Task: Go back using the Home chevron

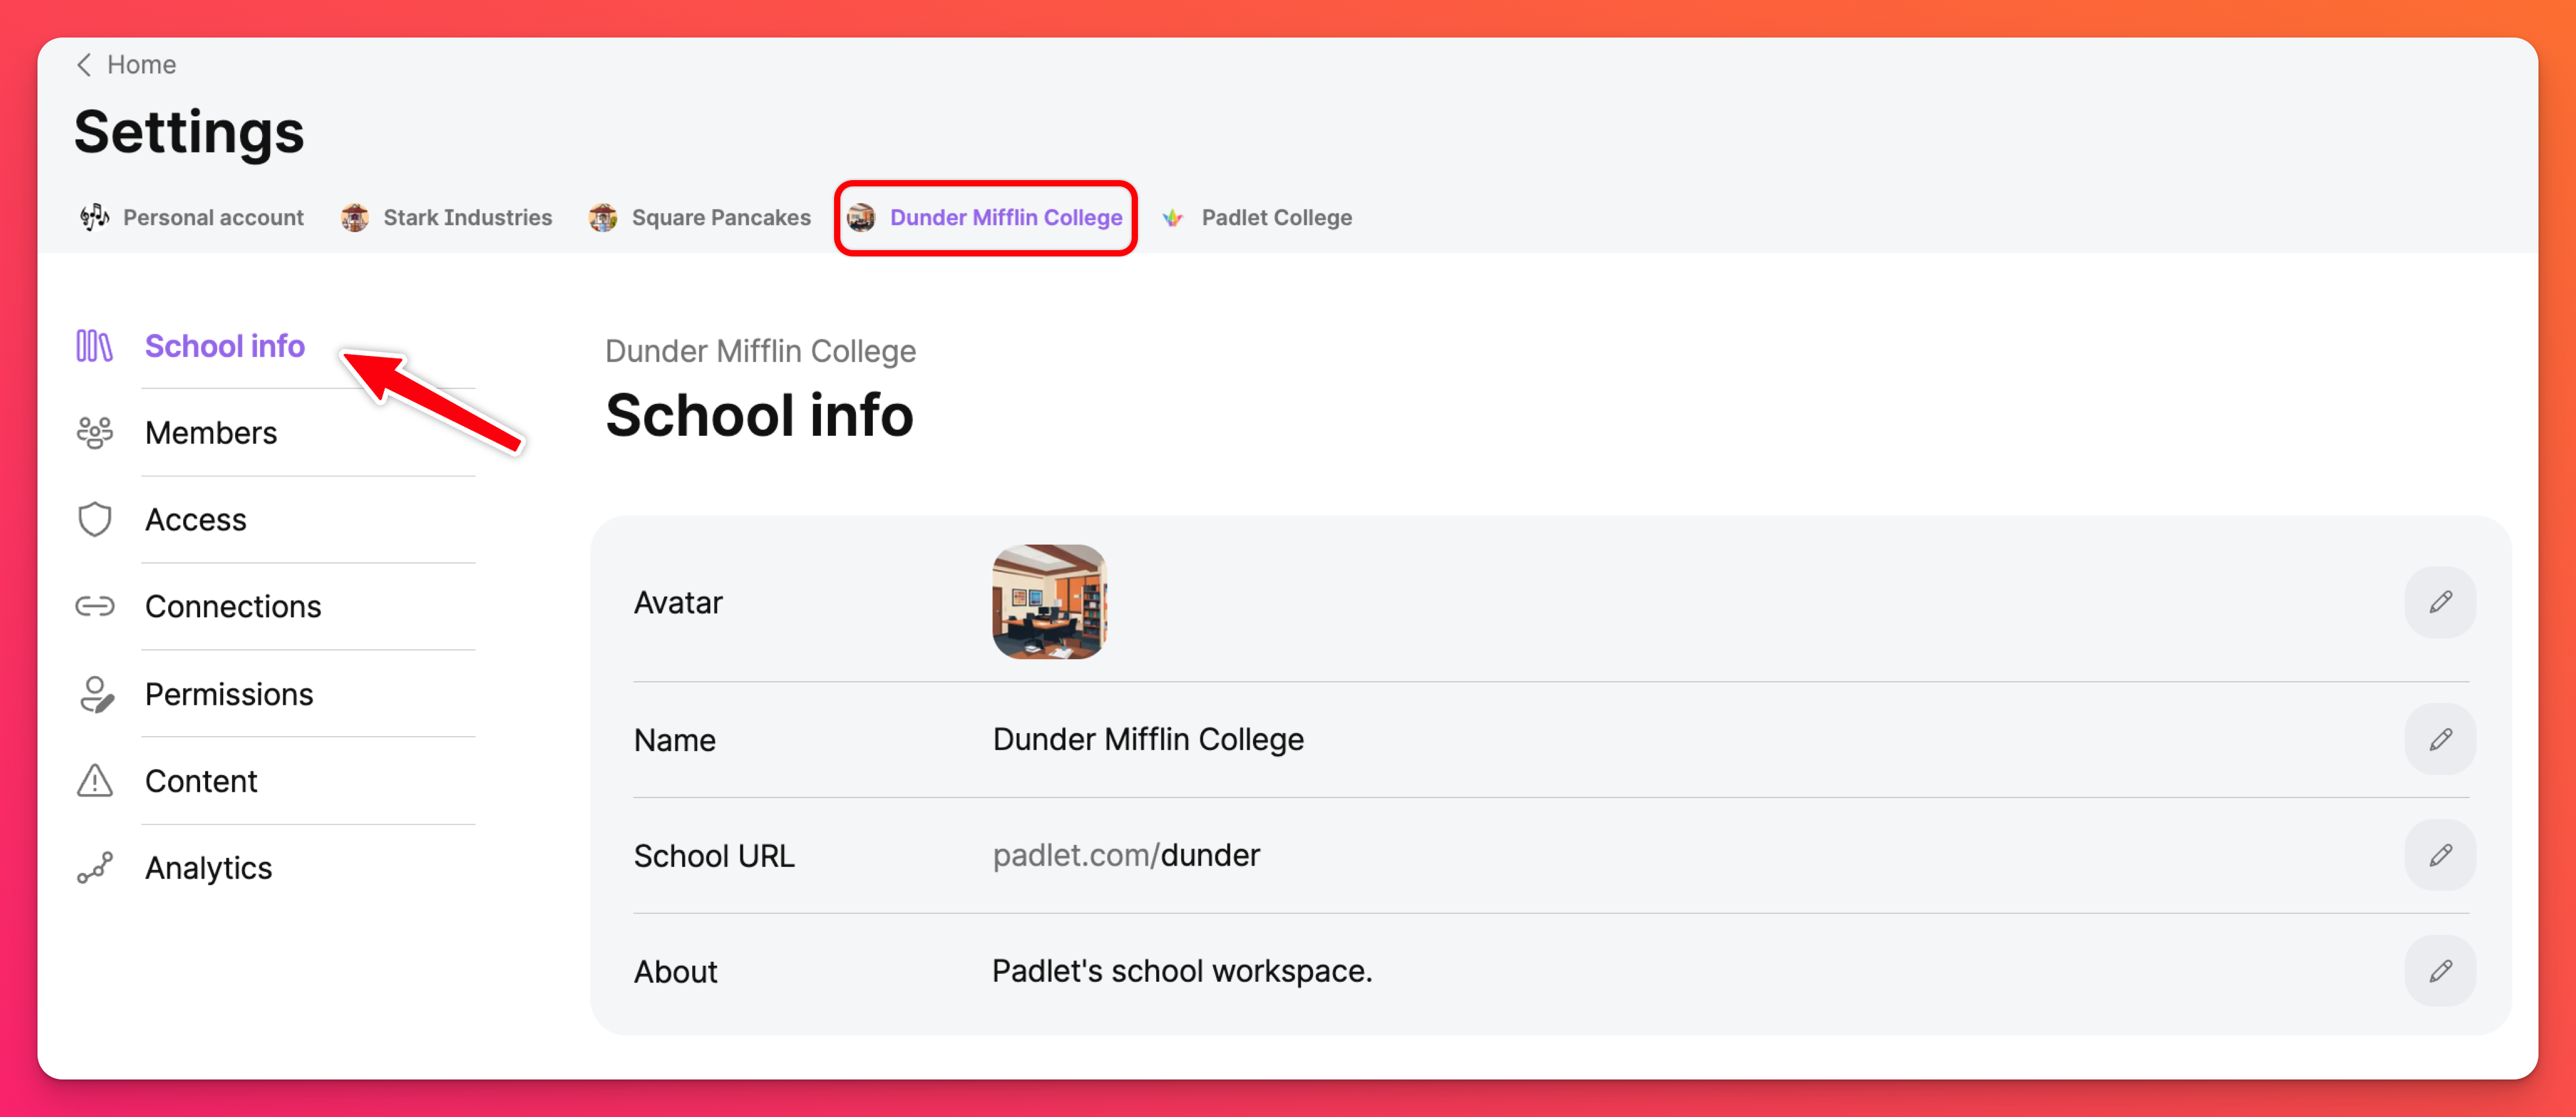Action: click(85, 65)
